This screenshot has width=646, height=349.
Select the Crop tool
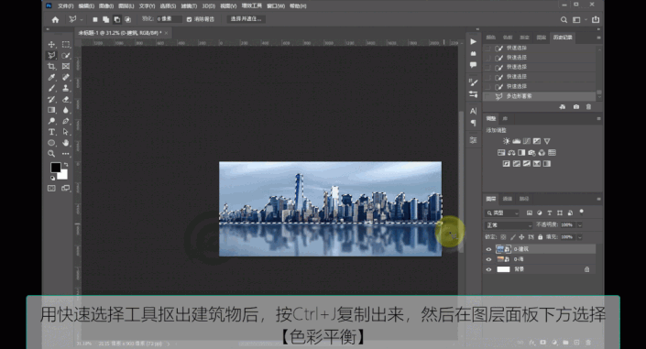pyautogui.click(x=51, y=66)
